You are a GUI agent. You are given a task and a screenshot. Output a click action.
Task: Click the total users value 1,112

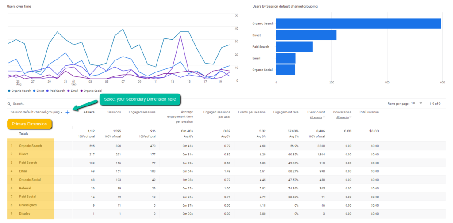90,131
